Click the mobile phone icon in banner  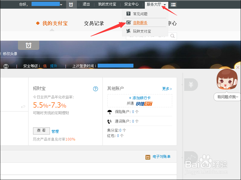(x=6, y=66)
